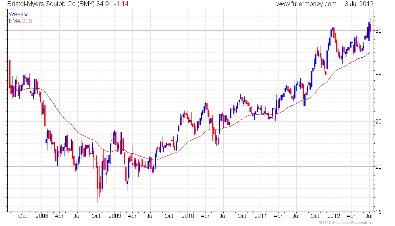The height and width of the screenshot is (226, 395).
Task: Click the 35 price axis label
Action: (x=378, y=31)
